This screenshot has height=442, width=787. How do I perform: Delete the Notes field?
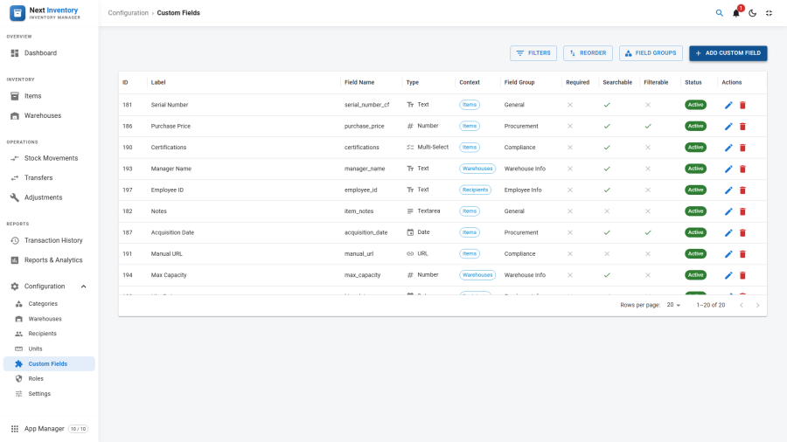(742, 211)
